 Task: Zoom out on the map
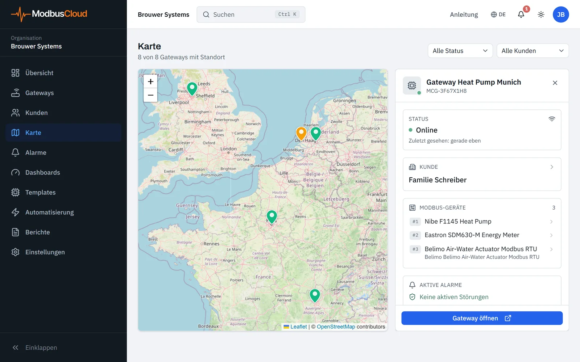150,95
